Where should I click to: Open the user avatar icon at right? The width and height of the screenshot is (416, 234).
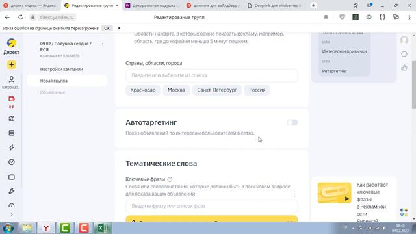click(404, 40)
